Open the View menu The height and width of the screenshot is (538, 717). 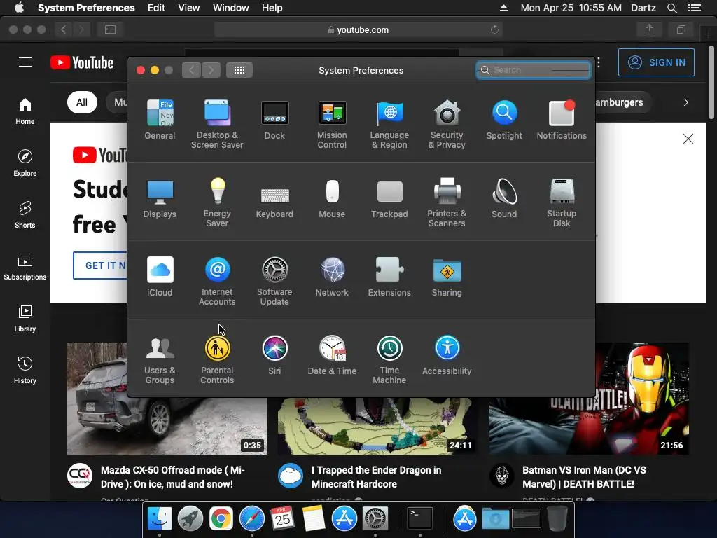pos(188,8)
